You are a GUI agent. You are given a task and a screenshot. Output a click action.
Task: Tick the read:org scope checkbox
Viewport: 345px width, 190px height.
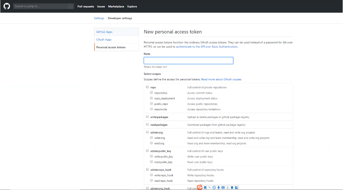(x=151, y=143)
